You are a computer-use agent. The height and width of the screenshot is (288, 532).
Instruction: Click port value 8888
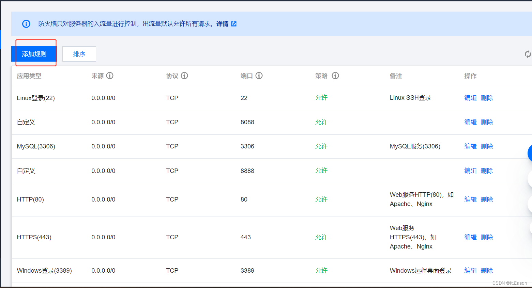[247, 171]
